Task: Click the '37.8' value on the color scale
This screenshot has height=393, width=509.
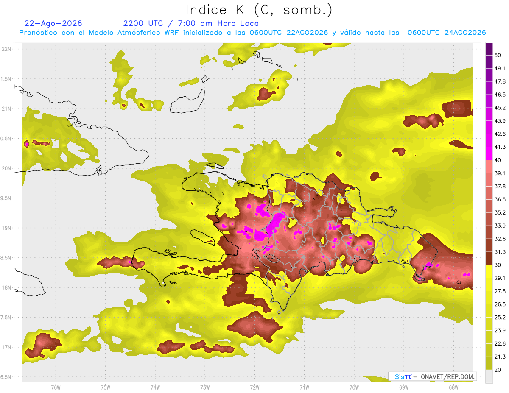Action: point(500,187)
